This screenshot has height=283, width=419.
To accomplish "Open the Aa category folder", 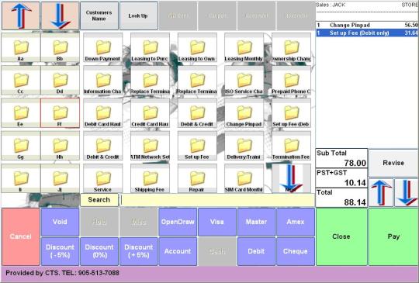I will coord(21,48).
